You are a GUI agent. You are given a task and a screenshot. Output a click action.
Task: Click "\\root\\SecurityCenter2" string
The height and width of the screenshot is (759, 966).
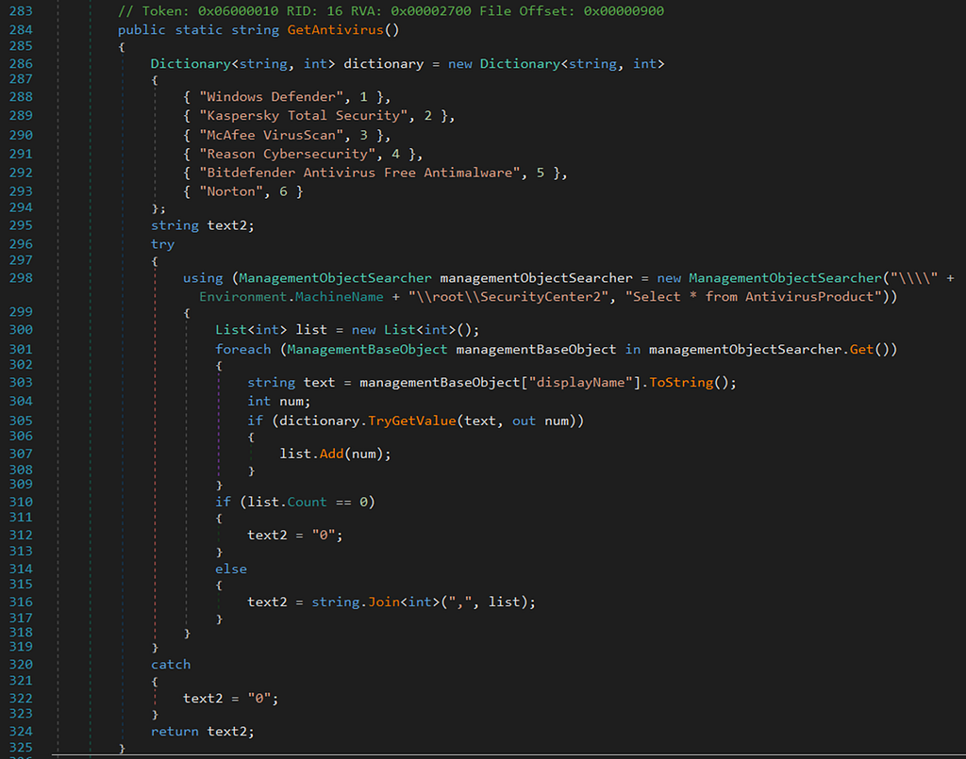(x=508, y=297)
